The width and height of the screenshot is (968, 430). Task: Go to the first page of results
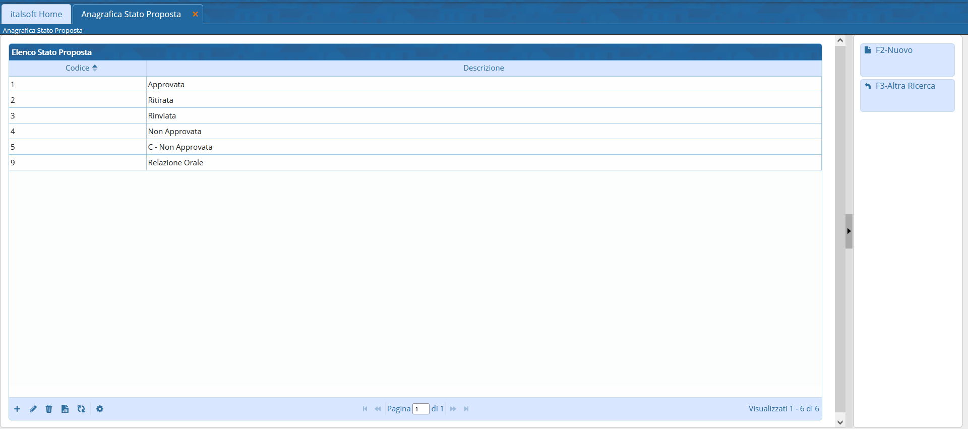[365, 409]
